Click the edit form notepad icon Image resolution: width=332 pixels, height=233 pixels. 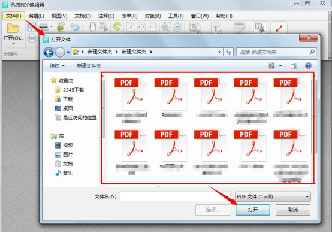(x=239, y=28)
